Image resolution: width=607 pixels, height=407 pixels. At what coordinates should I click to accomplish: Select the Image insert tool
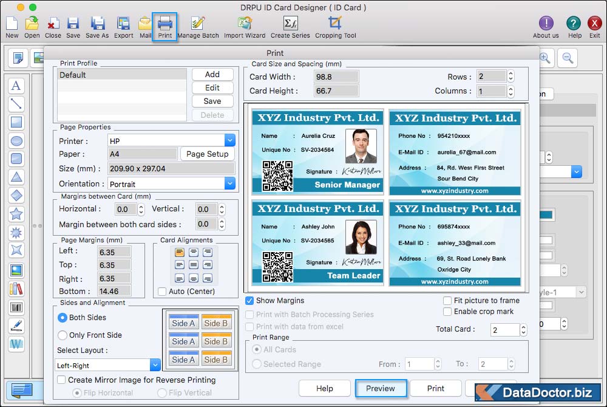point(16,271)
